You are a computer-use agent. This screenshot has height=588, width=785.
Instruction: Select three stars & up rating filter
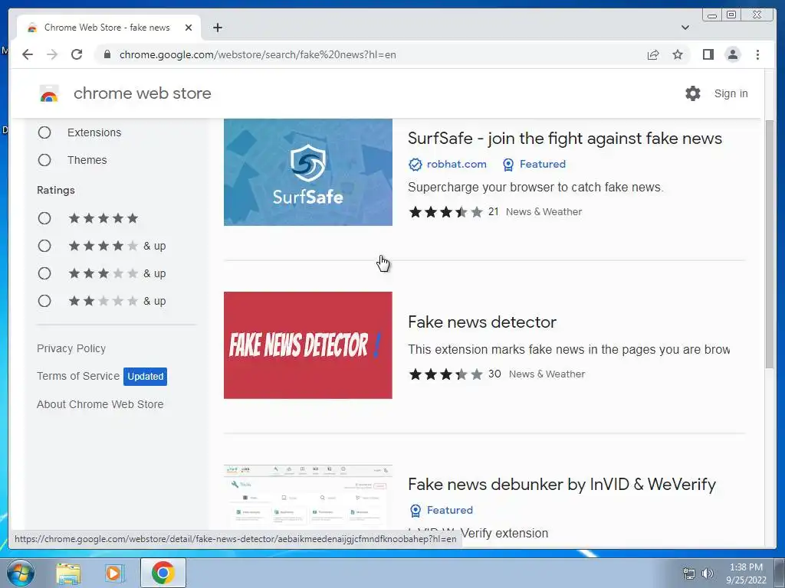pos(44,273)
